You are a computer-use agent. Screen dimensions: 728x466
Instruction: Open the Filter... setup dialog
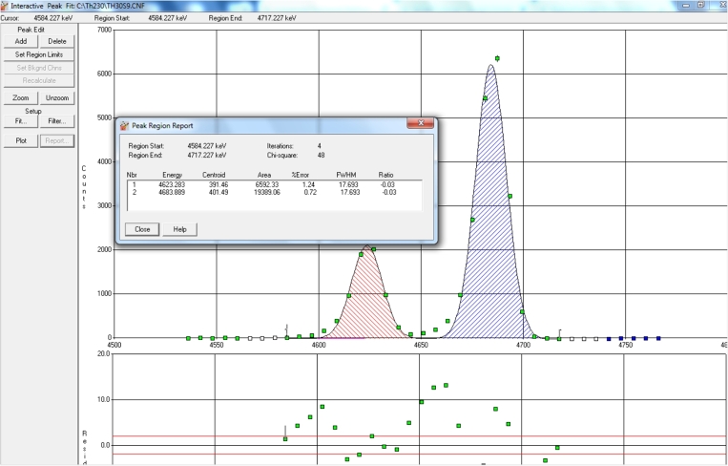coord(57,121)
